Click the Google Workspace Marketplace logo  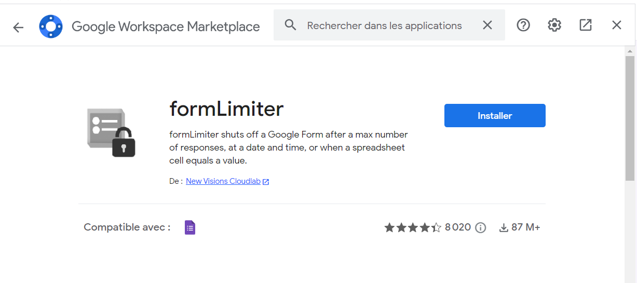pyautogui.click(x=51, y=26)
